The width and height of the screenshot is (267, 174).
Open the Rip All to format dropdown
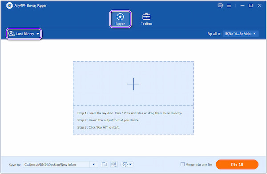pyautogui.click(x=240, y=34)
